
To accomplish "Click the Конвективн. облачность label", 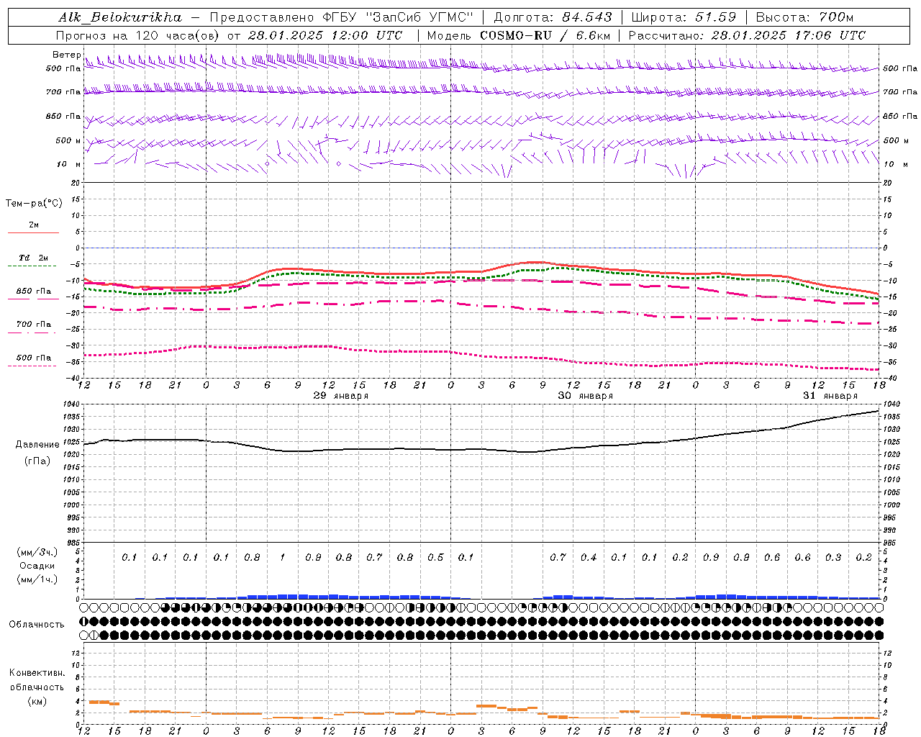I will coord(37,687).
